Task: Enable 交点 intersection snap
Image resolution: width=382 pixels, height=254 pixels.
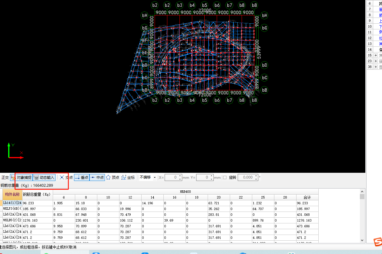Action: point(66,178)
